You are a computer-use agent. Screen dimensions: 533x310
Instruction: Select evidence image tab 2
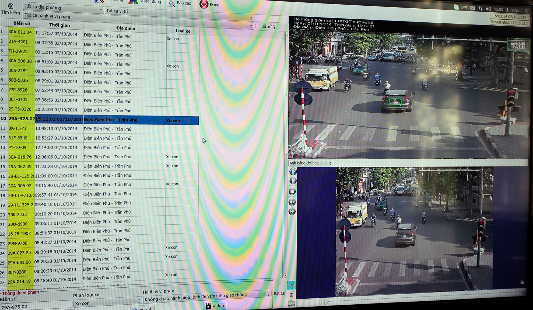(291, 295)
